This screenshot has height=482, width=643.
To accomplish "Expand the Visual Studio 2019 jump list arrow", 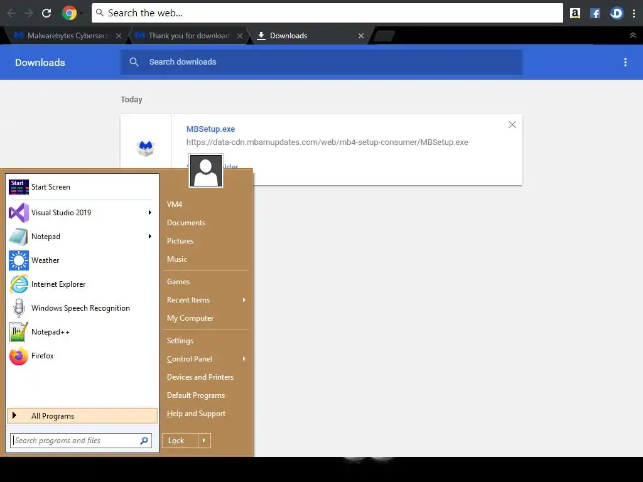I will click(149, 212).
